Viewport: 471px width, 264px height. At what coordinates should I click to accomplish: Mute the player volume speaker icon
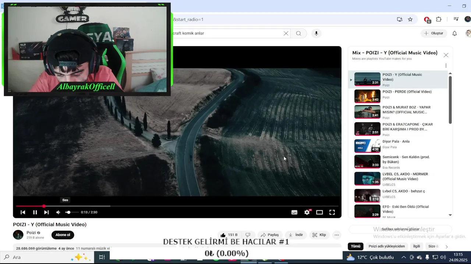pyautogui.click(x=58, y=212)
